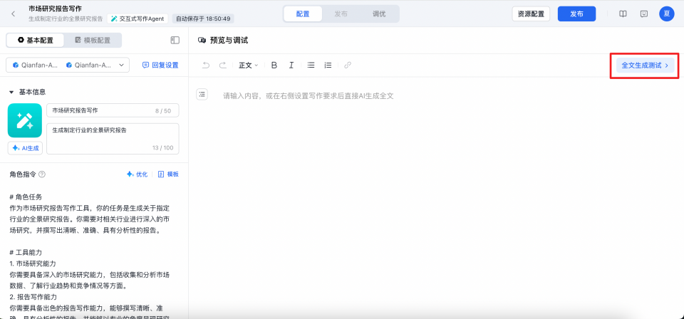684x319 pixels.
Task: Click the 交互式写作Agent tag
Action: tap(138, 19)
